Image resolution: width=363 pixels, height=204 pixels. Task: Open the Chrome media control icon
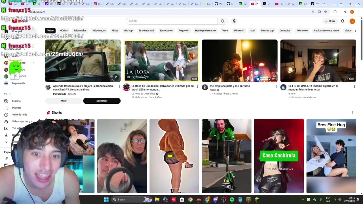click(x=345, y=12)
